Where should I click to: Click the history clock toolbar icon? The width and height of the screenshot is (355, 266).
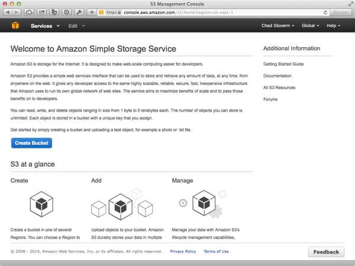(x=66, y=12)
